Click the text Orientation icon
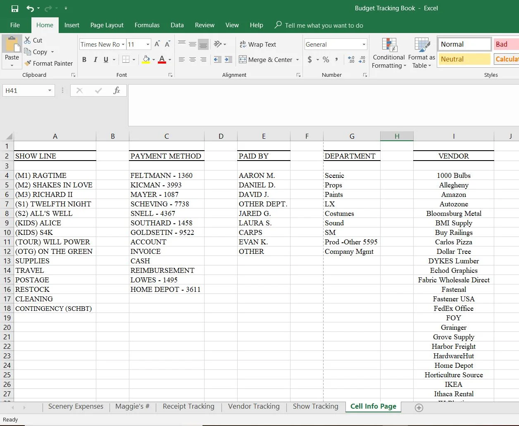Viewport: 519px width, 426px height. click(217, 44)
